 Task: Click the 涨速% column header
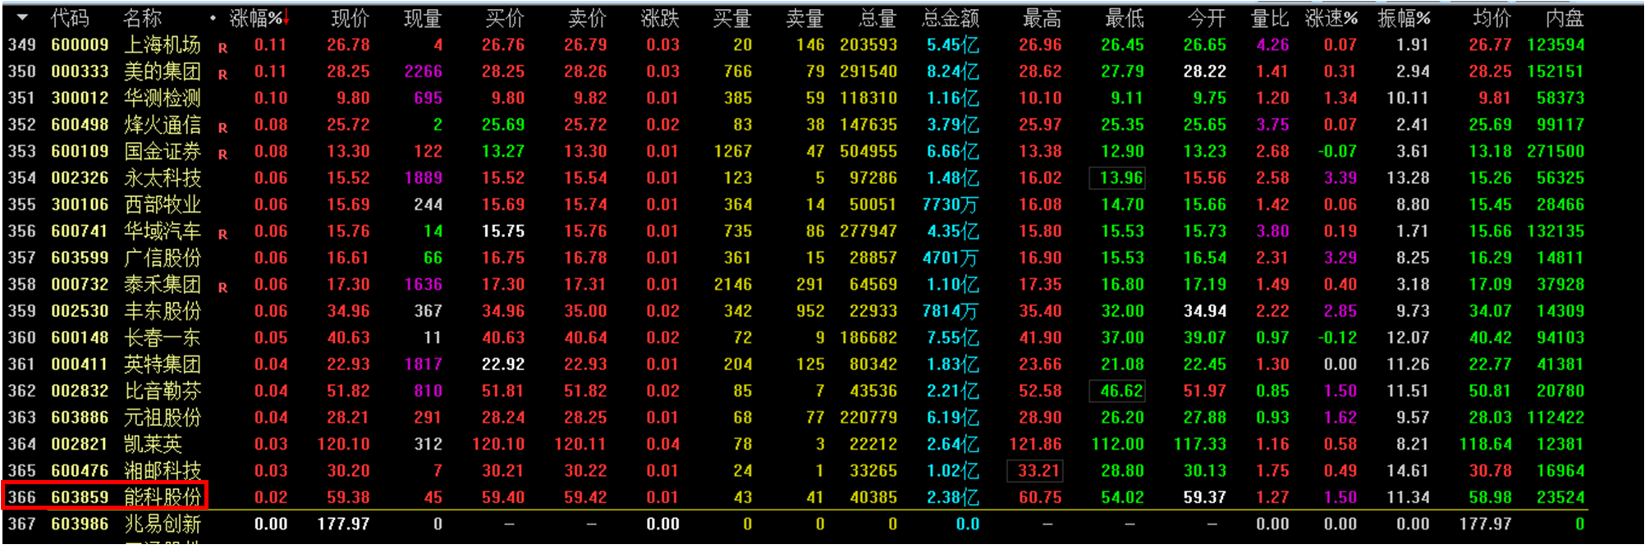pos(1331,17)
